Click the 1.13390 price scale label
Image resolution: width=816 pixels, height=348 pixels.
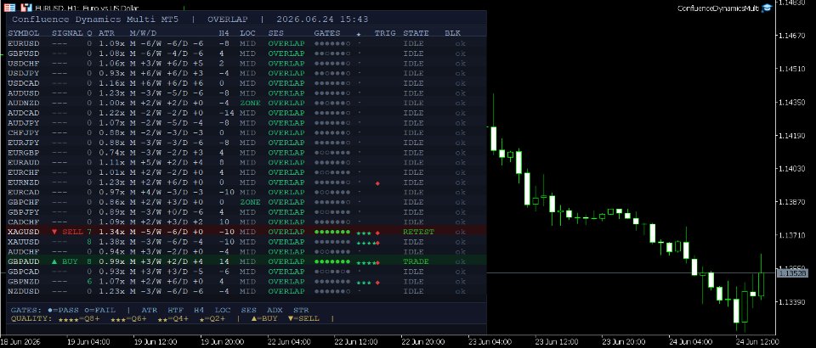point(791,302)
